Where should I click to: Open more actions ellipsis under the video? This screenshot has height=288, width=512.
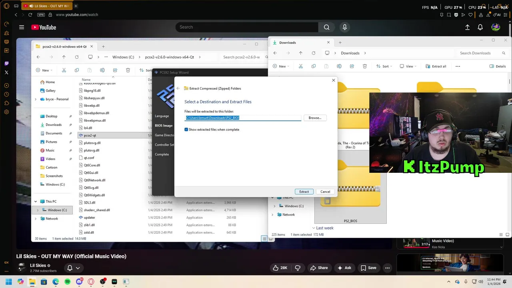pyautogui.click(x=387, y=268)
